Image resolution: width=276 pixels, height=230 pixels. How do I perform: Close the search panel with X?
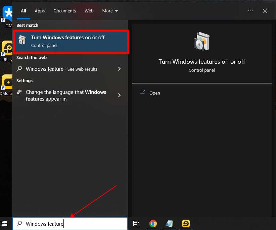(265, 11)
